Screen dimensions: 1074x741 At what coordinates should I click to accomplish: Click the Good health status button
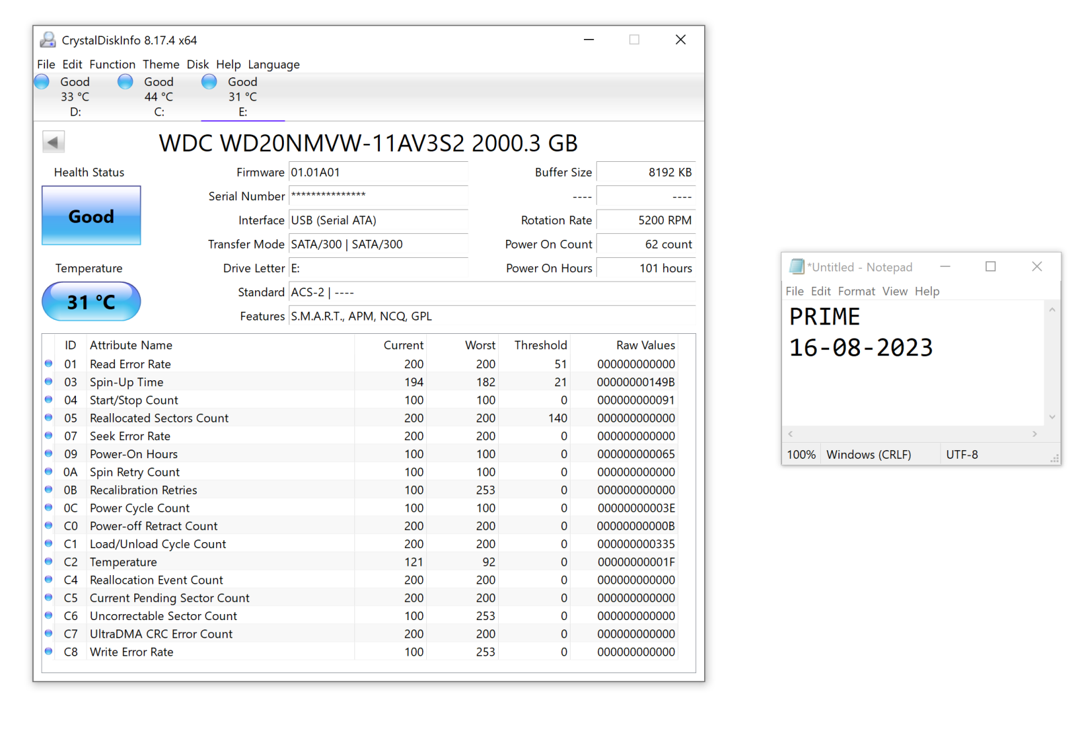pos(91,216)
